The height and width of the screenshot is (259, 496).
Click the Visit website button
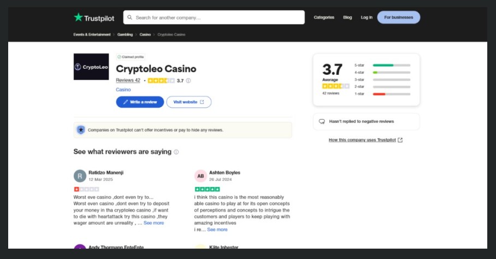click(188, 102)
